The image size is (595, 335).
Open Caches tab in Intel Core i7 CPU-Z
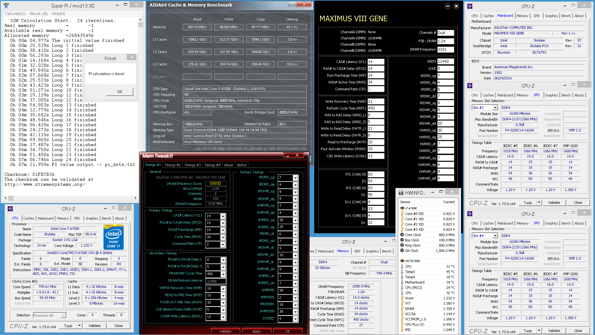coord(29,218)
